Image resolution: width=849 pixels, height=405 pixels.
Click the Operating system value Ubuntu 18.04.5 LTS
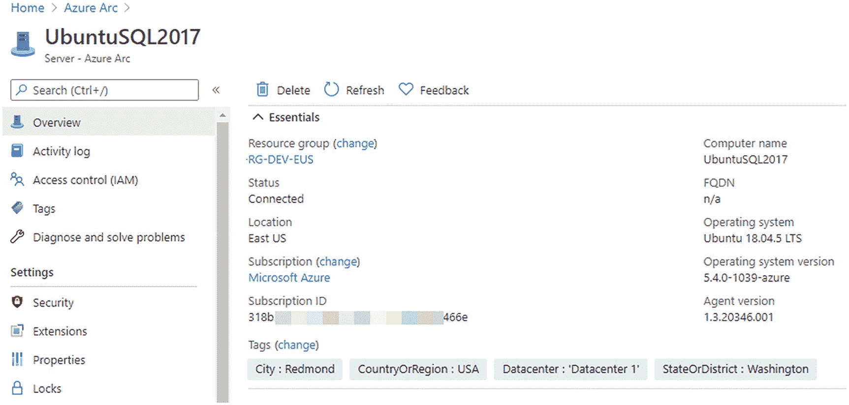(x=753, y=238)
